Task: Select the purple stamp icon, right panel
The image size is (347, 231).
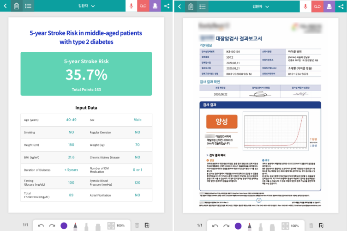Action: 329,6
